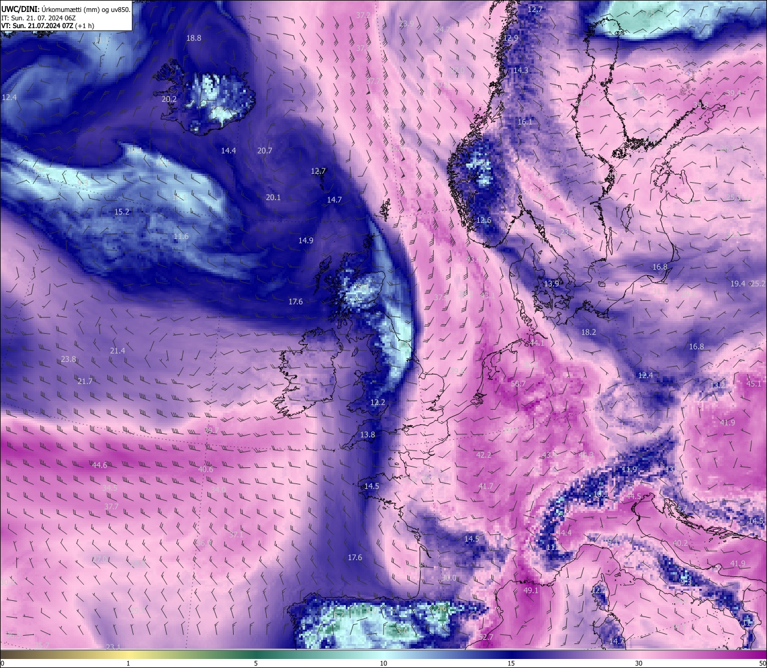Click the 20.7 value on the map
This screenshot has height=668, width=767.
point(264,150)
